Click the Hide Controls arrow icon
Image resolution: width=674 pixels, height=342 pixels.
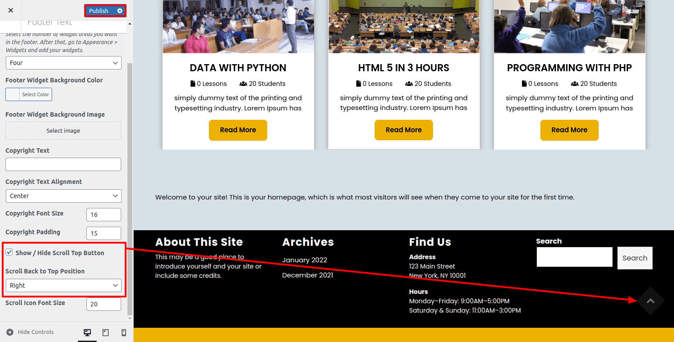pos(10,332)
